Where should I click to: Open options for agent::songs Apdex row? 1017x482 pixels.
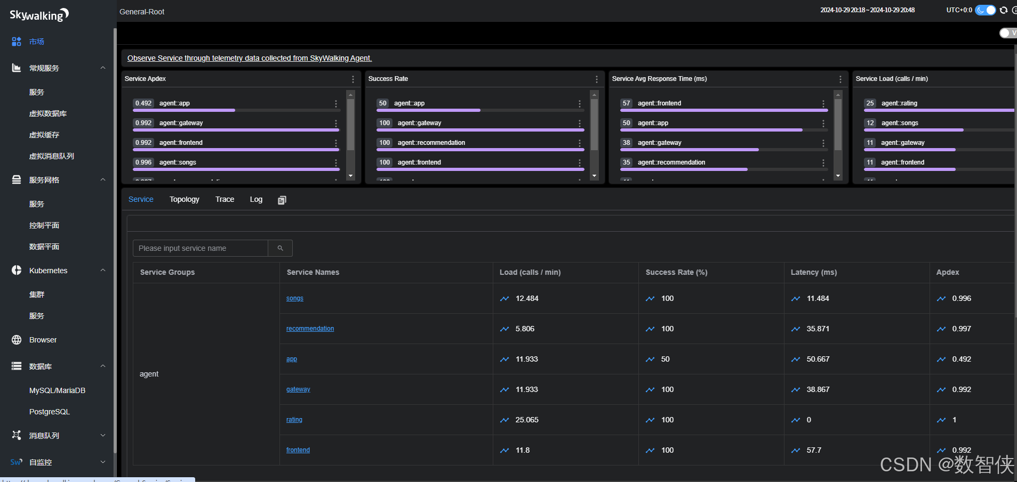336,162
